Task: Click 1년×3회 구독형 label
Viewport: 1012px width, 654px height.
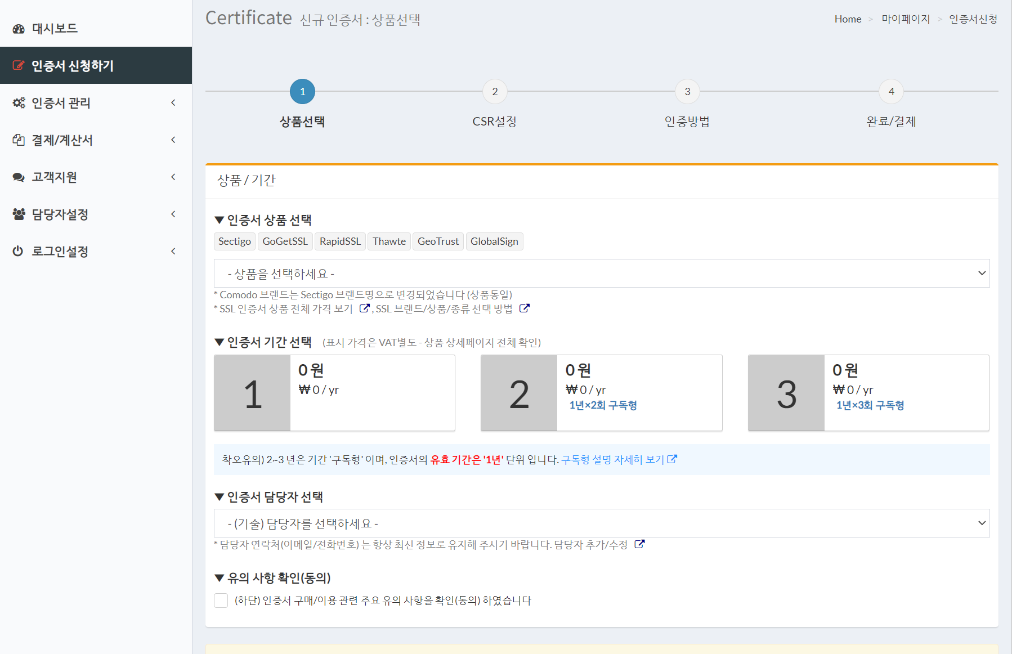Action: (870, 405)
